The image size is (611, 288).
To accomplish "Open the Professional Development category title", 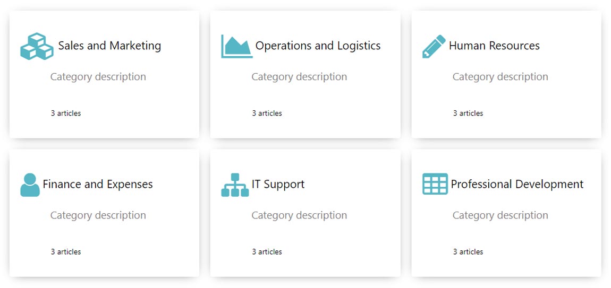I will [517, 184].
